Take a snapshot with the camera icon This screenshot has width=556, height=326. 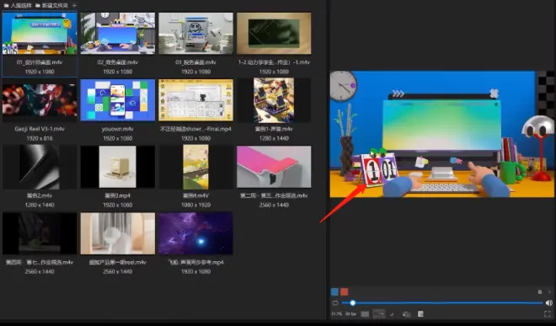406,314
